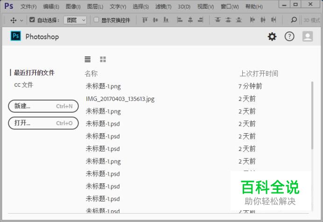Switch to thumbnail grid view icon
323x222 pixels.
[103, 59]
